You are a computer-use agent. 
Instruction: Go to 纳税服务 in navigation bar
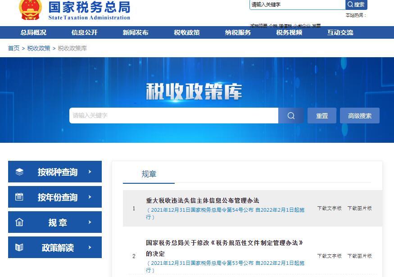238,32
